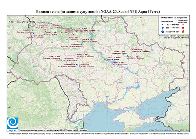
Task: Click the institute name text beside logo
Action: tap(53, 130)
